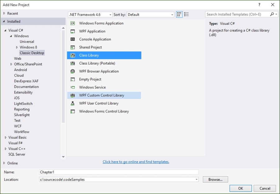Click the WPF User Control Library icon

click(x=72, y=104)
